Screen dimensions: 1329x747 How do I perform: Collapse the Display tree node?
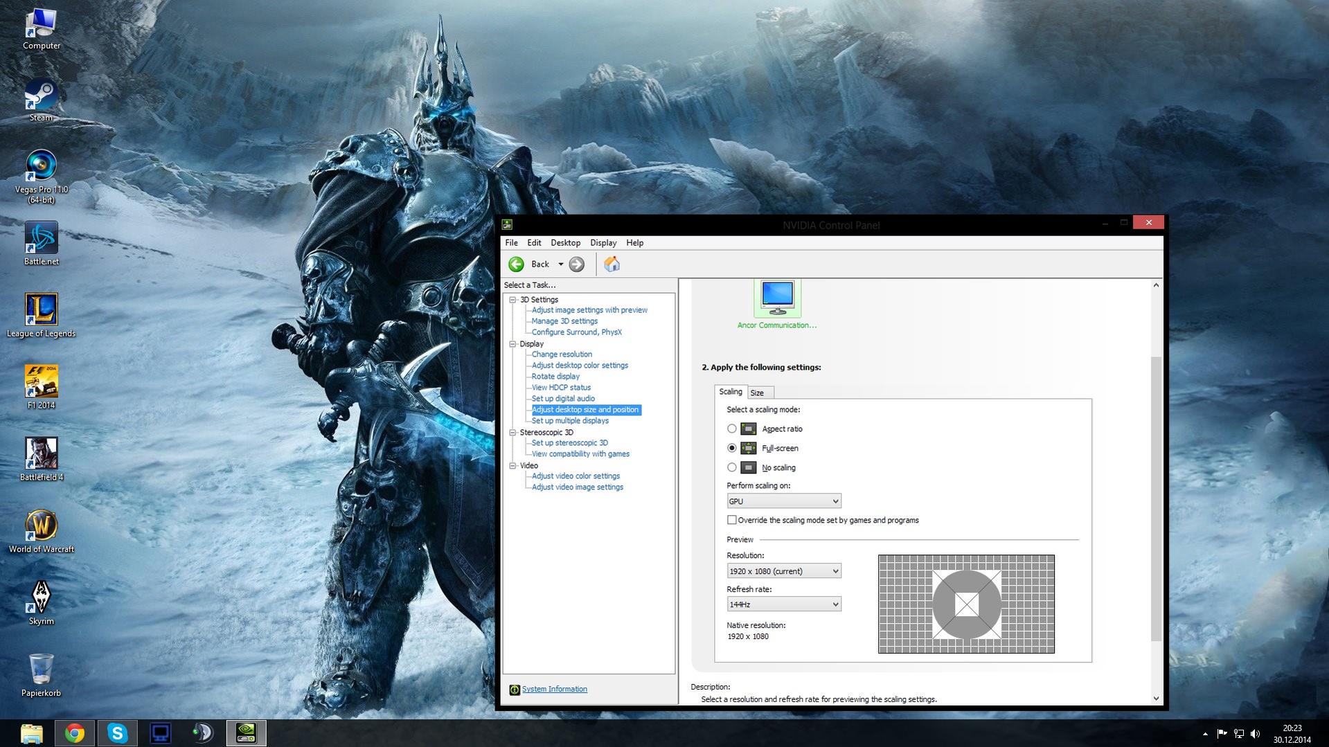[513, 344]
